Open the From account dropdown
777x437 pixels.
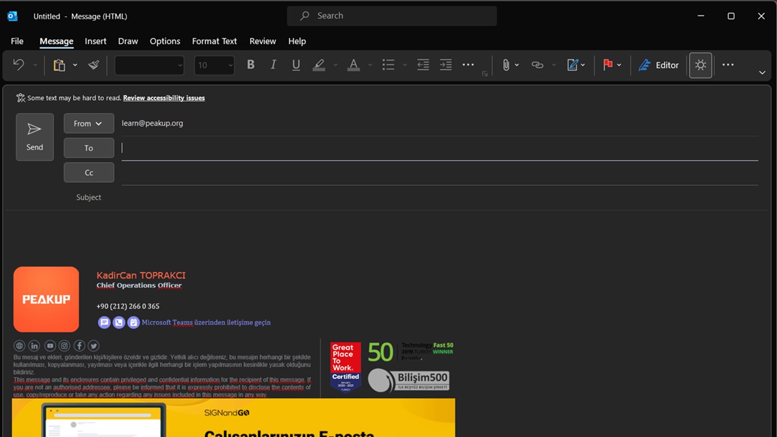coord(89,123)
